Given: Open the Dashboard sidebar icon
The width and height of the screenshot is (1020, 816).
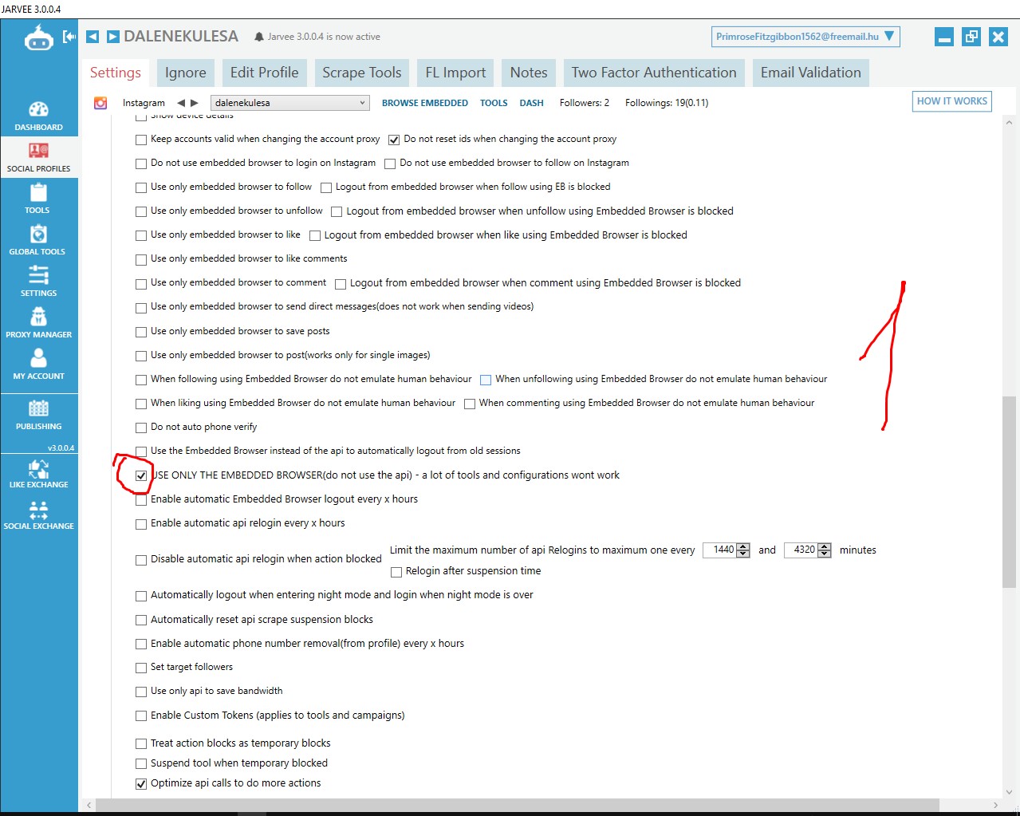Looking at the screenshot, I should point(38,116).
